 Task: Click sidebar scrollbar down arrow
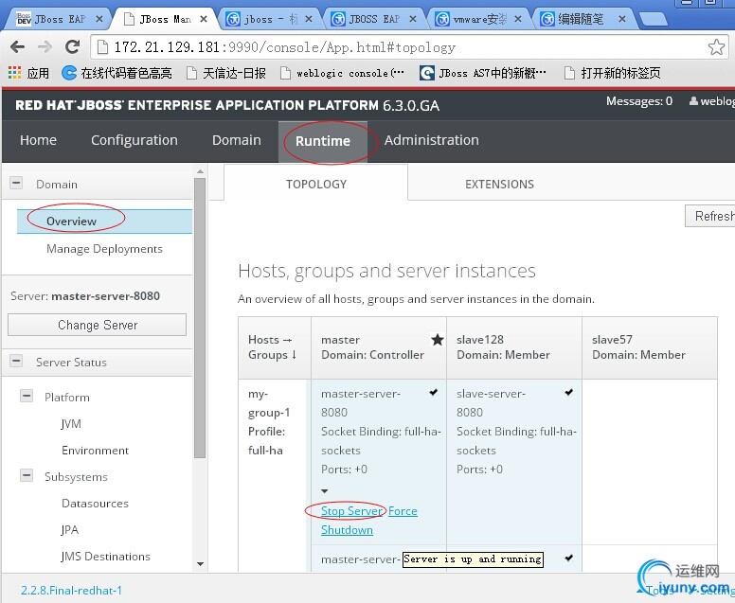(x=200, y=564)
